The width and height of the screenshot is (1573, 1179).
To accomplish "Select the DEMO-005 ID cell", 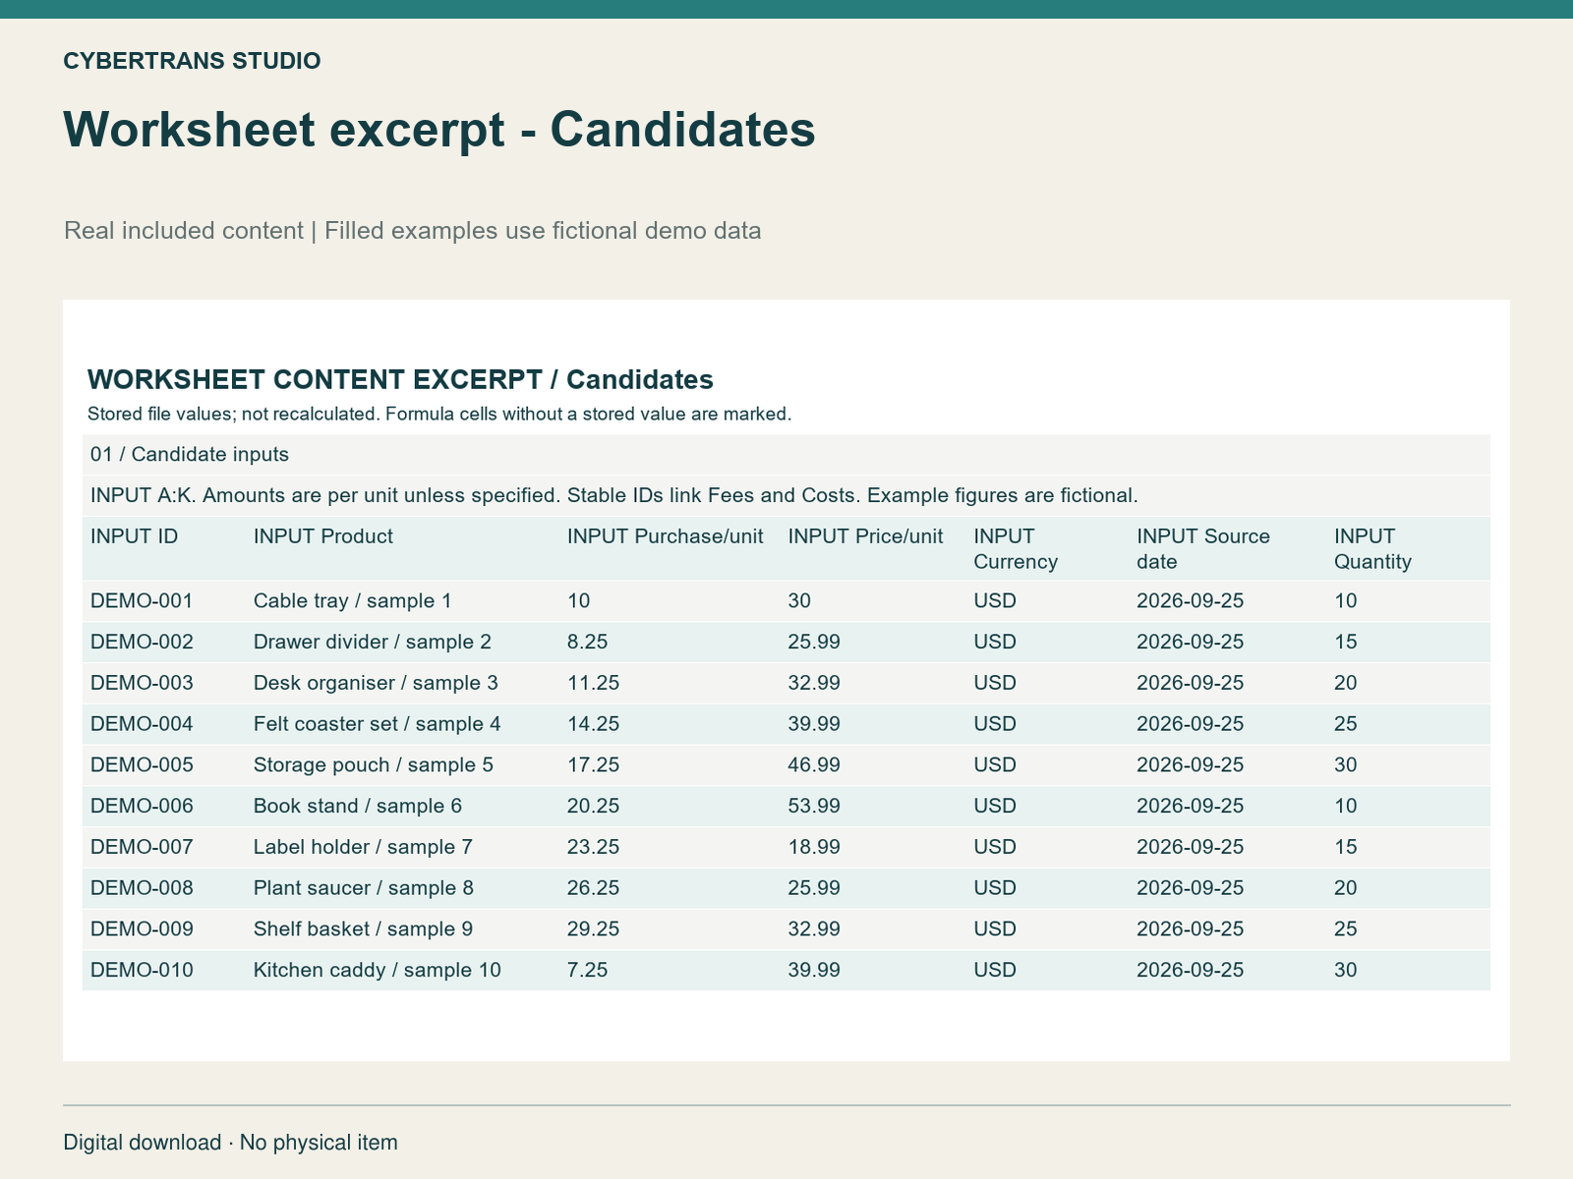I will pyautogui.click(x=142, y=765).
